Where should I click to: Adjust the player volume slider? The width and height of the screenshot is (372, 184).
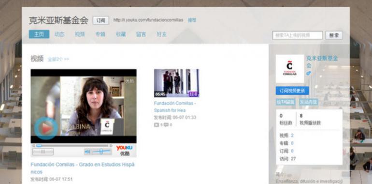tap(101, 152)
